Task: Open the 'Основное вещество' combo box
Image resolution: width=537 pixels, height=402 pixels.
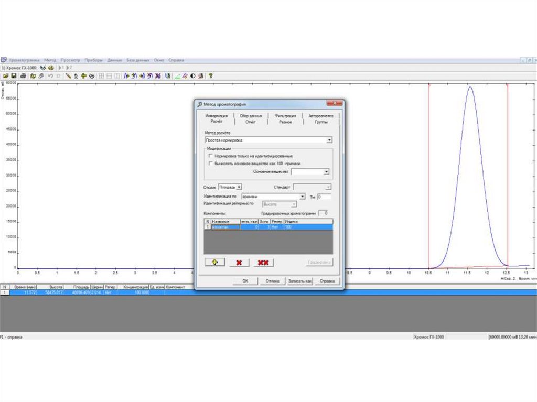Action: coord(326,172)
